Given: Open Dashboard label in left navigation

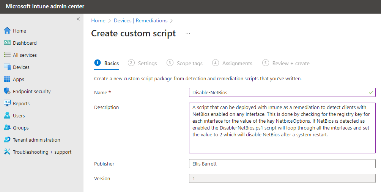Looking at the screenshot, I should (x=25, y=43).
